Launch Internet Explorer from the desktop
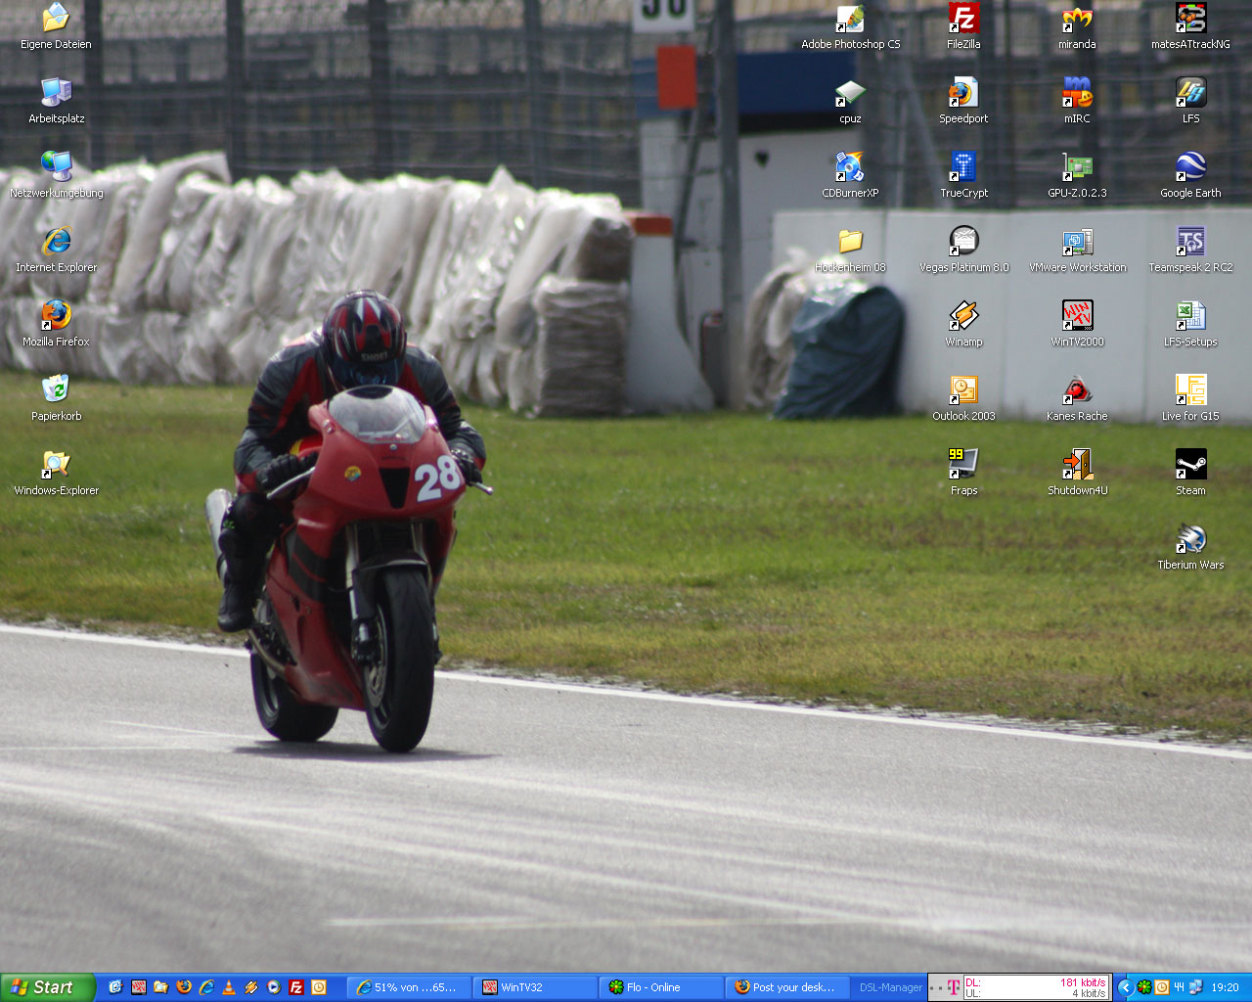The height and width of the screenshot is (1002, 1252). pos(57,250)
